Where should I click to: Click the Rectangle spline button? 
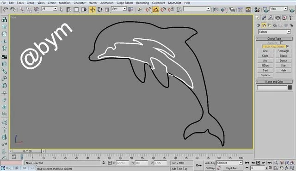point(283,51)
